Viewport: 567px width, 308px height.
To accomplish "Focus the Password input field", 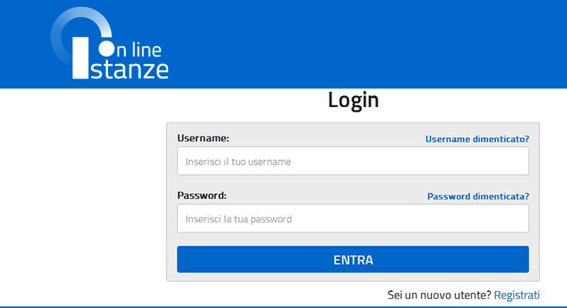I will tap(353, 219).
